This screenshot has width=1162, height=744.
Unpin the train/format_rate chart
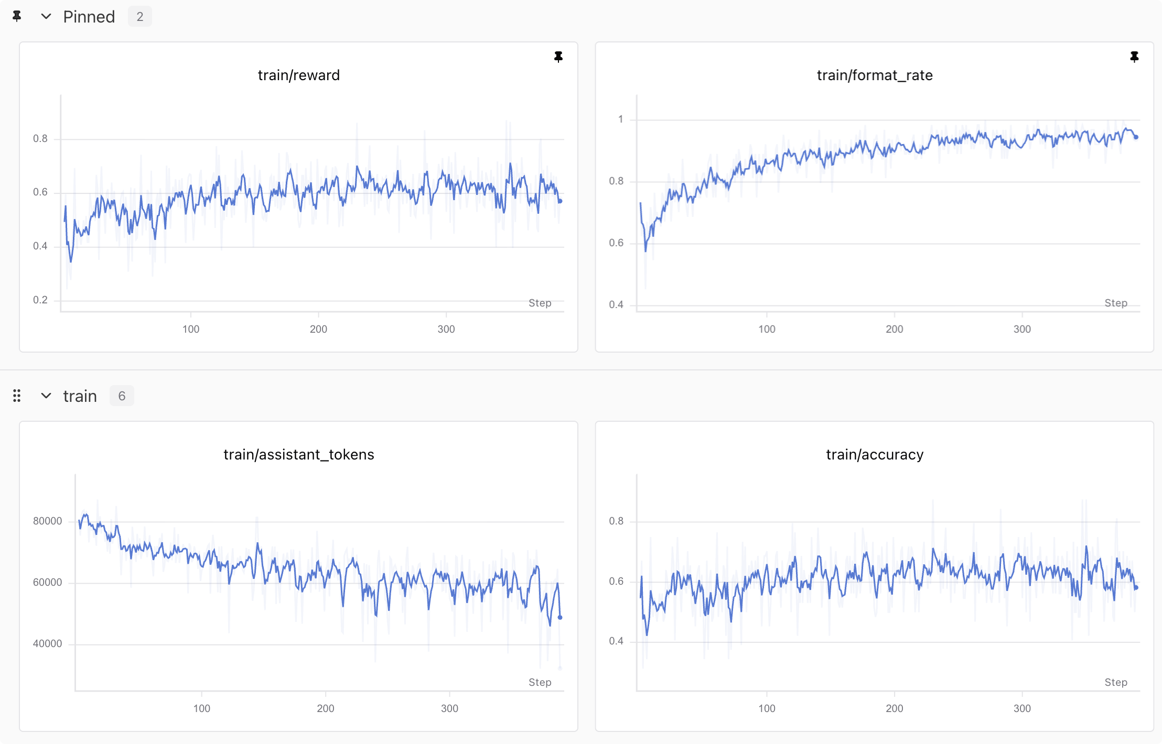tap(1134, 57)
